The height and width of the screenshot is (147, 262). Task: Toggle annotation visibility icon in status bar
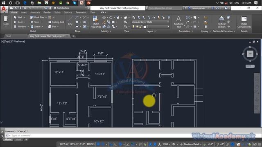click(x=150, y=144)
